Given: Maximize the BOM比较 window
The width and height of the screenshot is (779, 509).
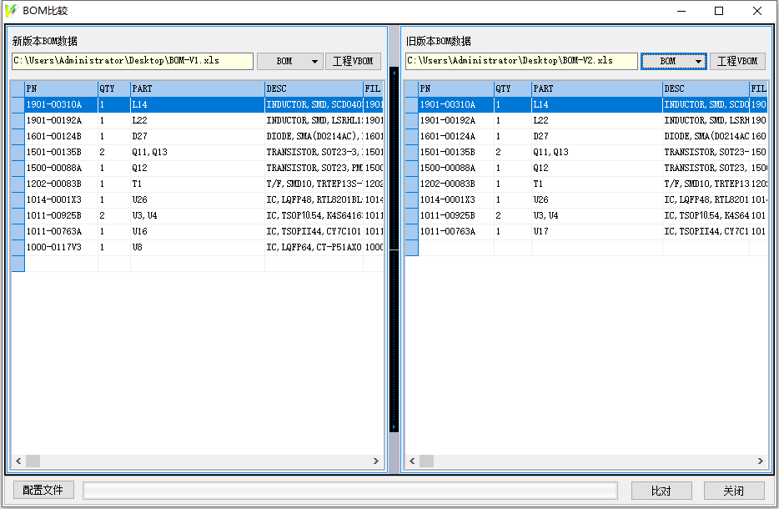Looking at the screenshot, I should [x=719, y=11].
